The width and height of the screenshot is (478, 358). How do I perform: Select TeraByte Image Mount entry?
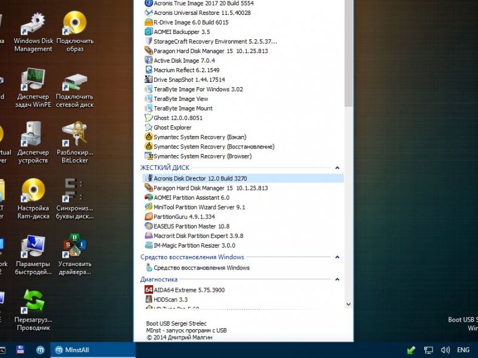click(x=178, y=109)
